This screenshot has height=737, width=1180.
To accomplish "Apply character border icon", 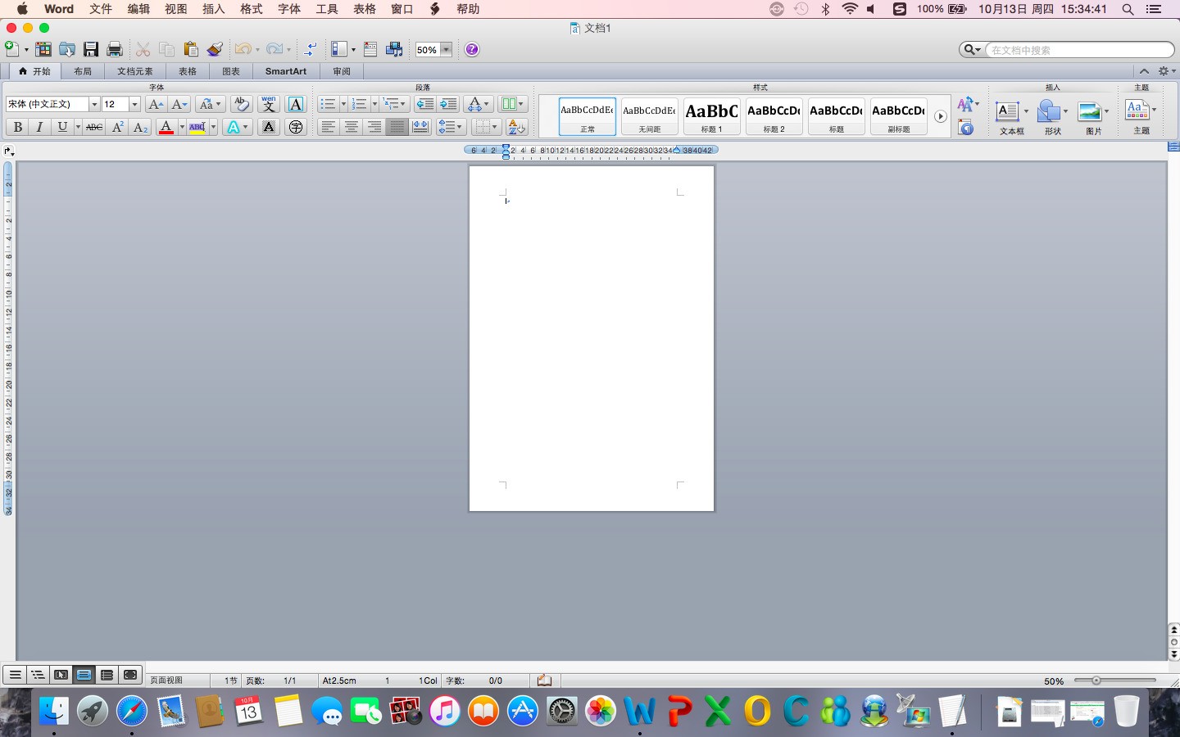I will point(296,104).
